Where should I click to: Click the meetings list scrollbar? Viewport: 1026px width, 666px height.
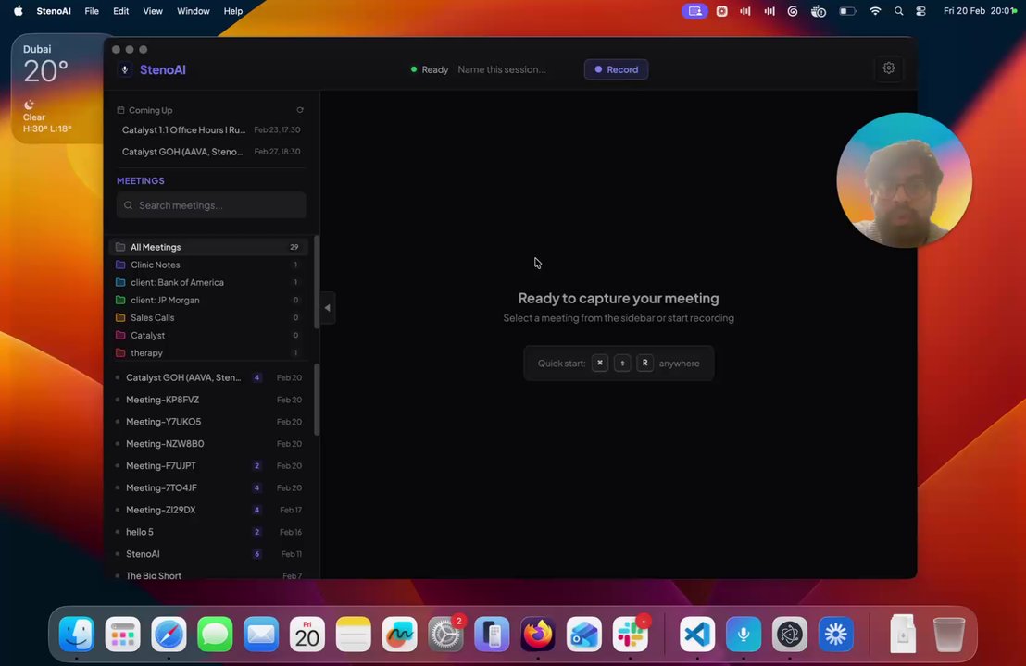pos(317,400)
